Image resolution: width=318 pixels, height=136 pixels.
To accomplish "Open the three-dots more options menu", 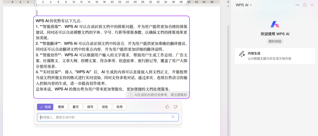I will (x=297, y=5).
